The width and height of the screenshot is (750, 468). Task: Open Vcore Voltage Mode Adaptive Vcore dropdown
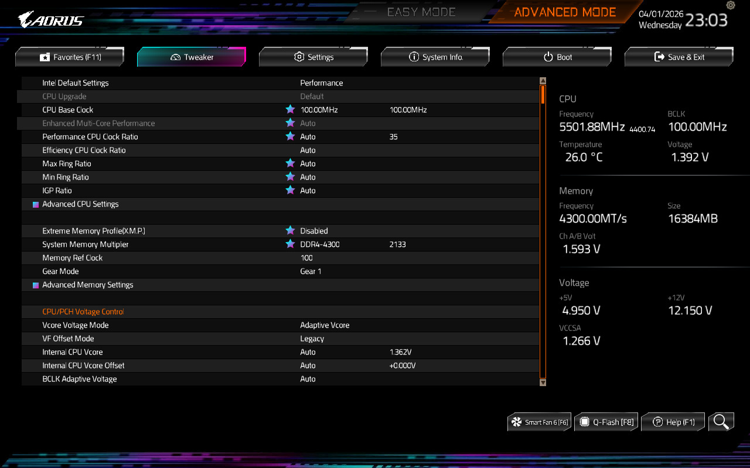[325, 325]
